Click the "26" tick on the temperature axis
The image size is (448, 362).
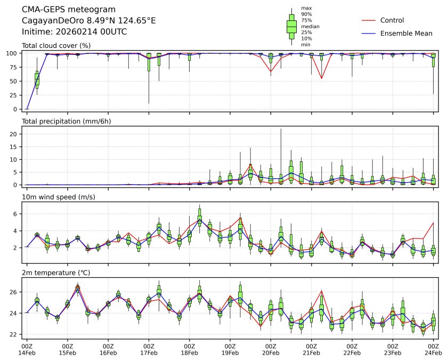coord(14,292)
